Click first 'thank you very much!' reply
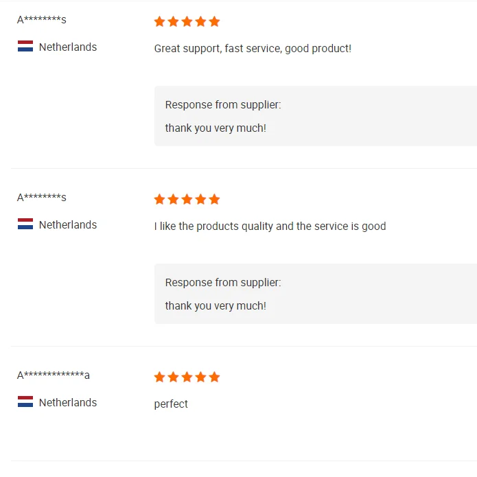477x477 pixels. tap(216, 128)
